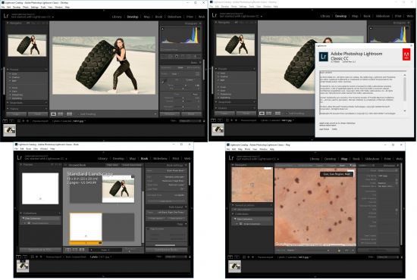Click the main window display icon in Develop filmstrip bar

click(5, 121)
